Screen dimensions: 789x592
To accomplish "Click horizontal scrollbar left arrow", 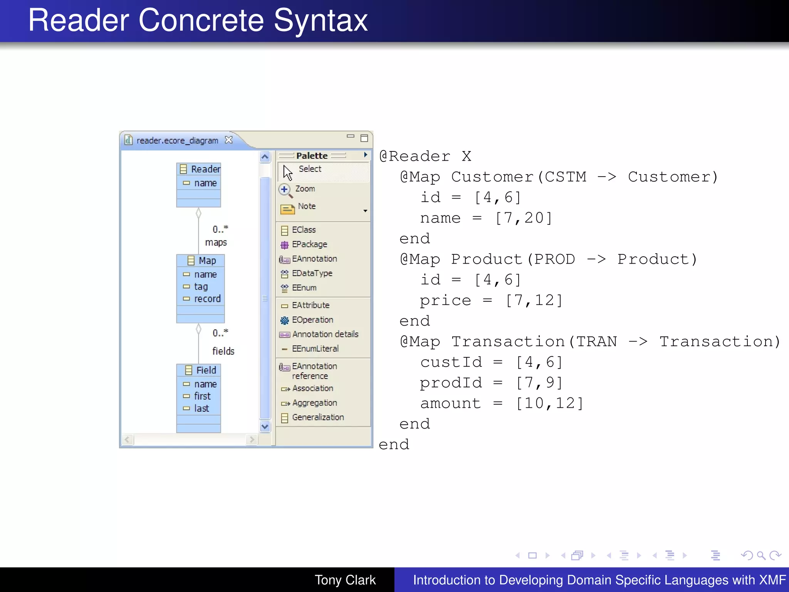I will click(128, 439).
